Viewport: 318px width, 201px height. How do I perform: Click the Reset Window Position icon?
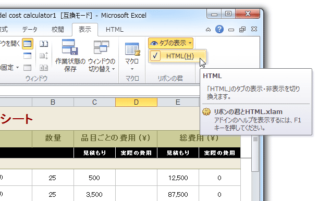pos(44,68)
